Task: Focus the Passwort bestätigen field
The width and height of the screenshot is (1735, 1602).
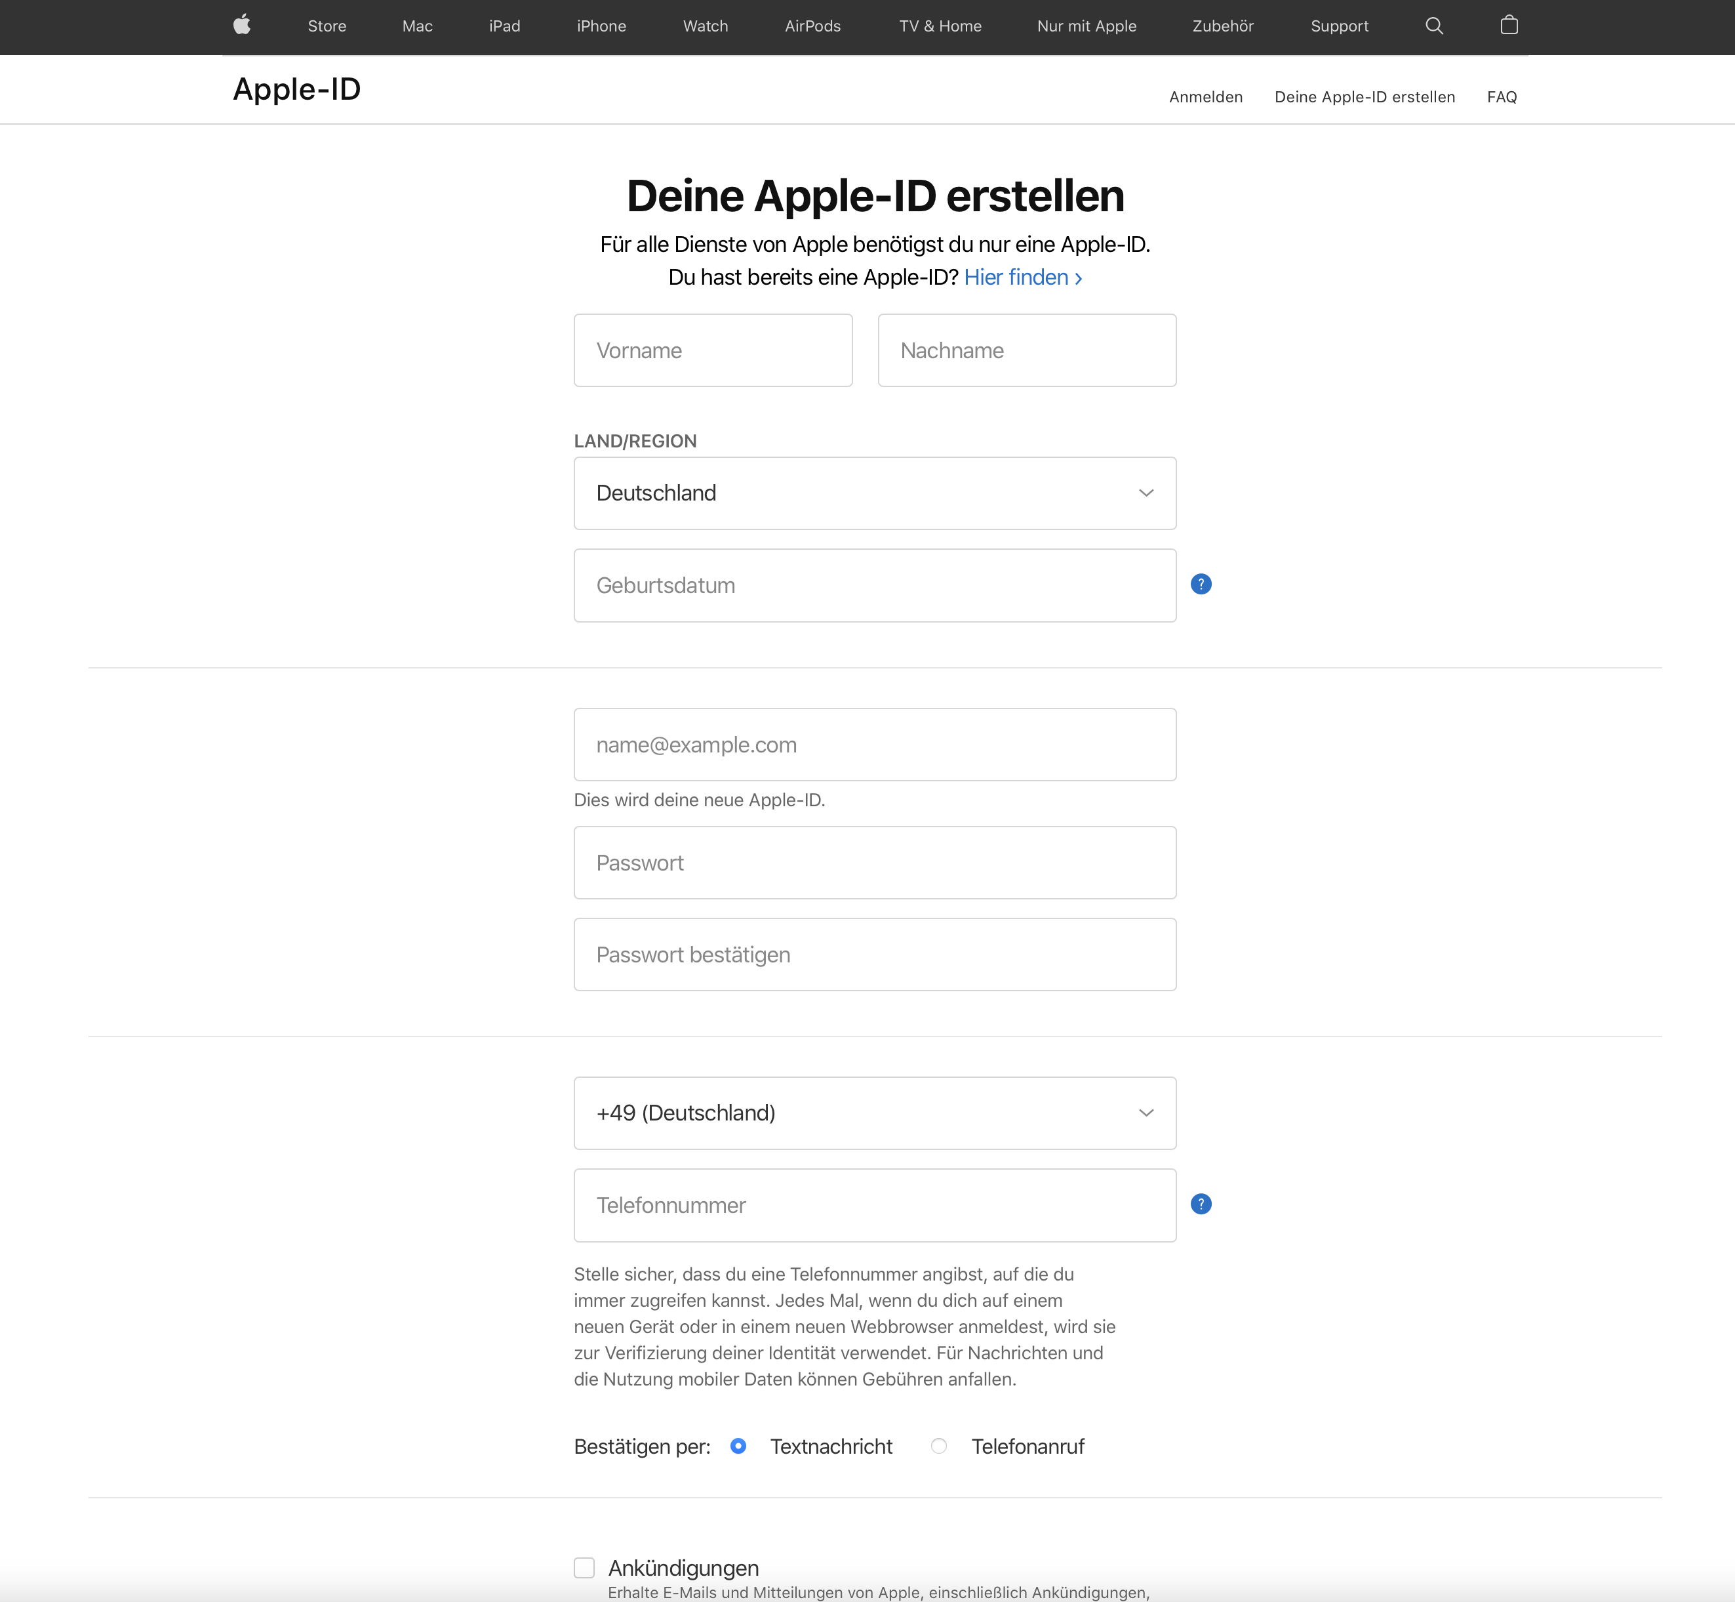Action: point(875,955)
